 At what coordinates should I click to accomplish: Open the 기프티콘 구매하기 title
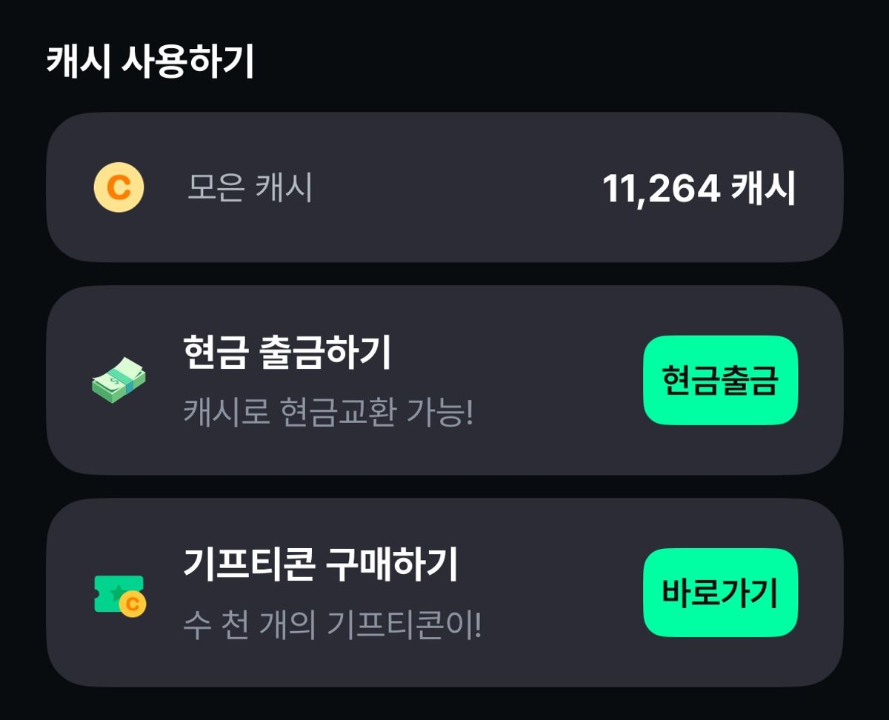click(320, 566)
